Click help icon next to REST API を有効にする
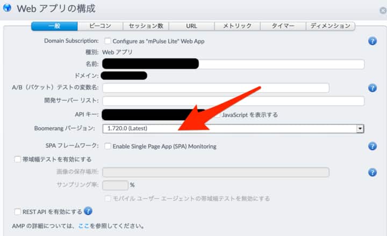Screen dimensions: 387x236 (88, 211)
